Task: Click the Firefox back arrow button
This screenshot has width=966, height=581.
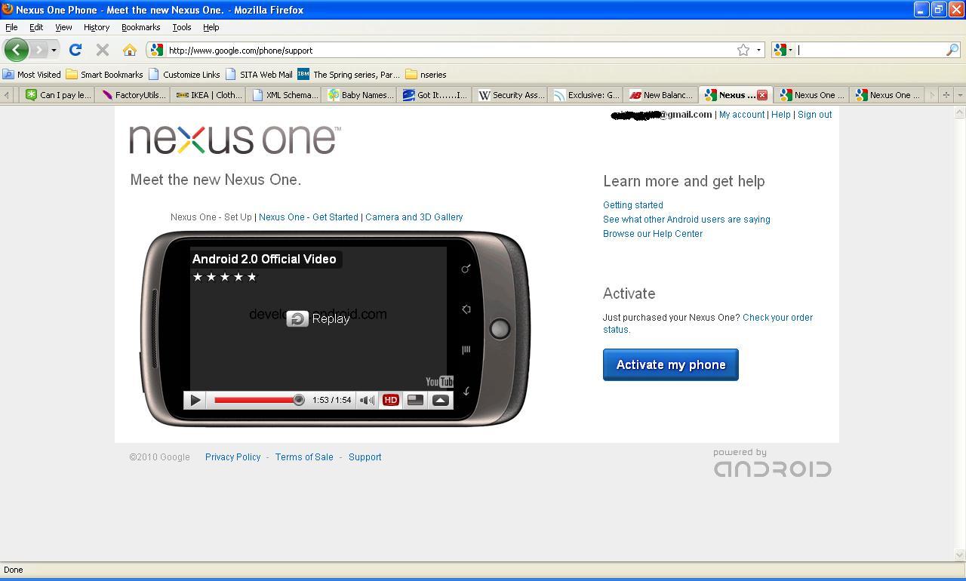Action: (x=16, y=50)
